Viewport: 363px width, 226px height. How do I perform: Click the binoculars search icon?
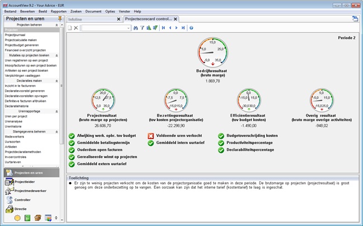(x=136, y=28)
